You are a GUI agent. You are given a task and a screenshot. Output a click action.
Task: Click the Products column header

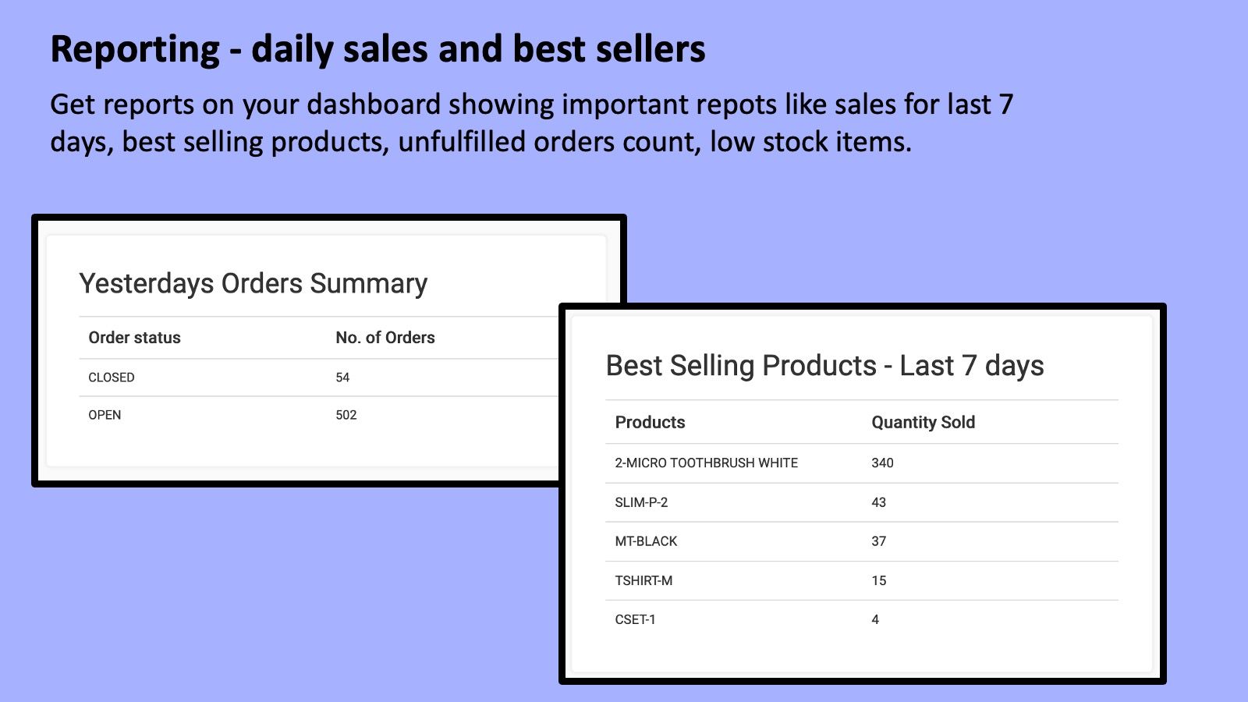click(x=650, y=422)
